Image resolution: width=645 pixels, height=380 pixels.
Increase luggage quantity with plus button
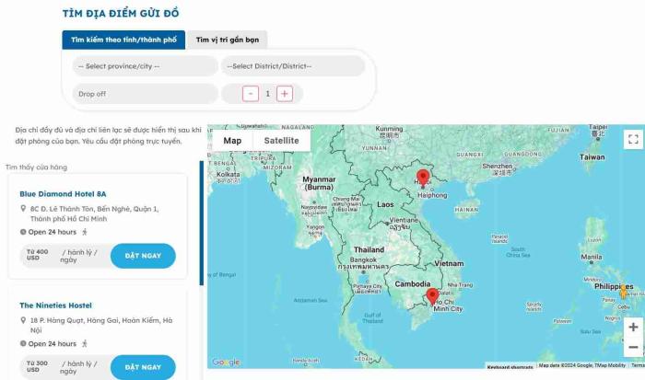[x=285, y=94]
